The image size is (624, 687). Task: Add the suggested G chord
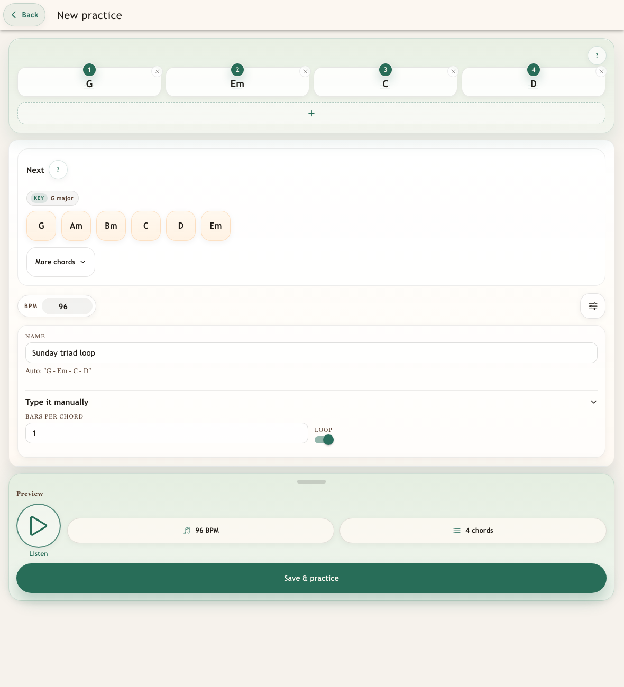[x=41, y=226]
